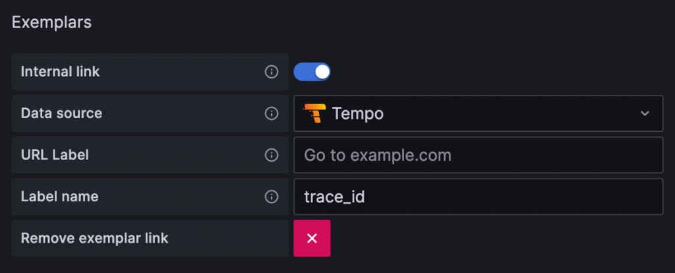This screenshot has width=675, height=273.
Task: Open the Data source combo box
Action: pyautogui.click(x=477, y=113)
